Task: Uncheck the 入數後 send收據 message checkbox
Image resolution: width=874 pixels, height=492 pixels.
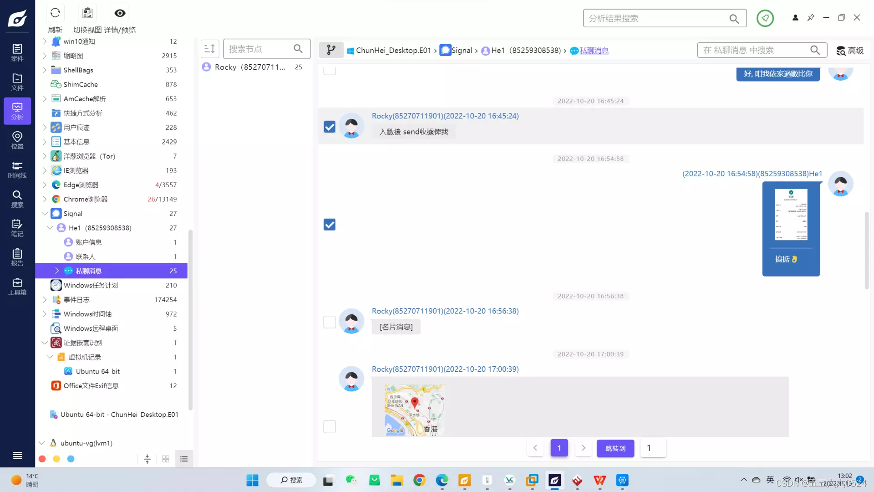Action: [x=330, y=127]
